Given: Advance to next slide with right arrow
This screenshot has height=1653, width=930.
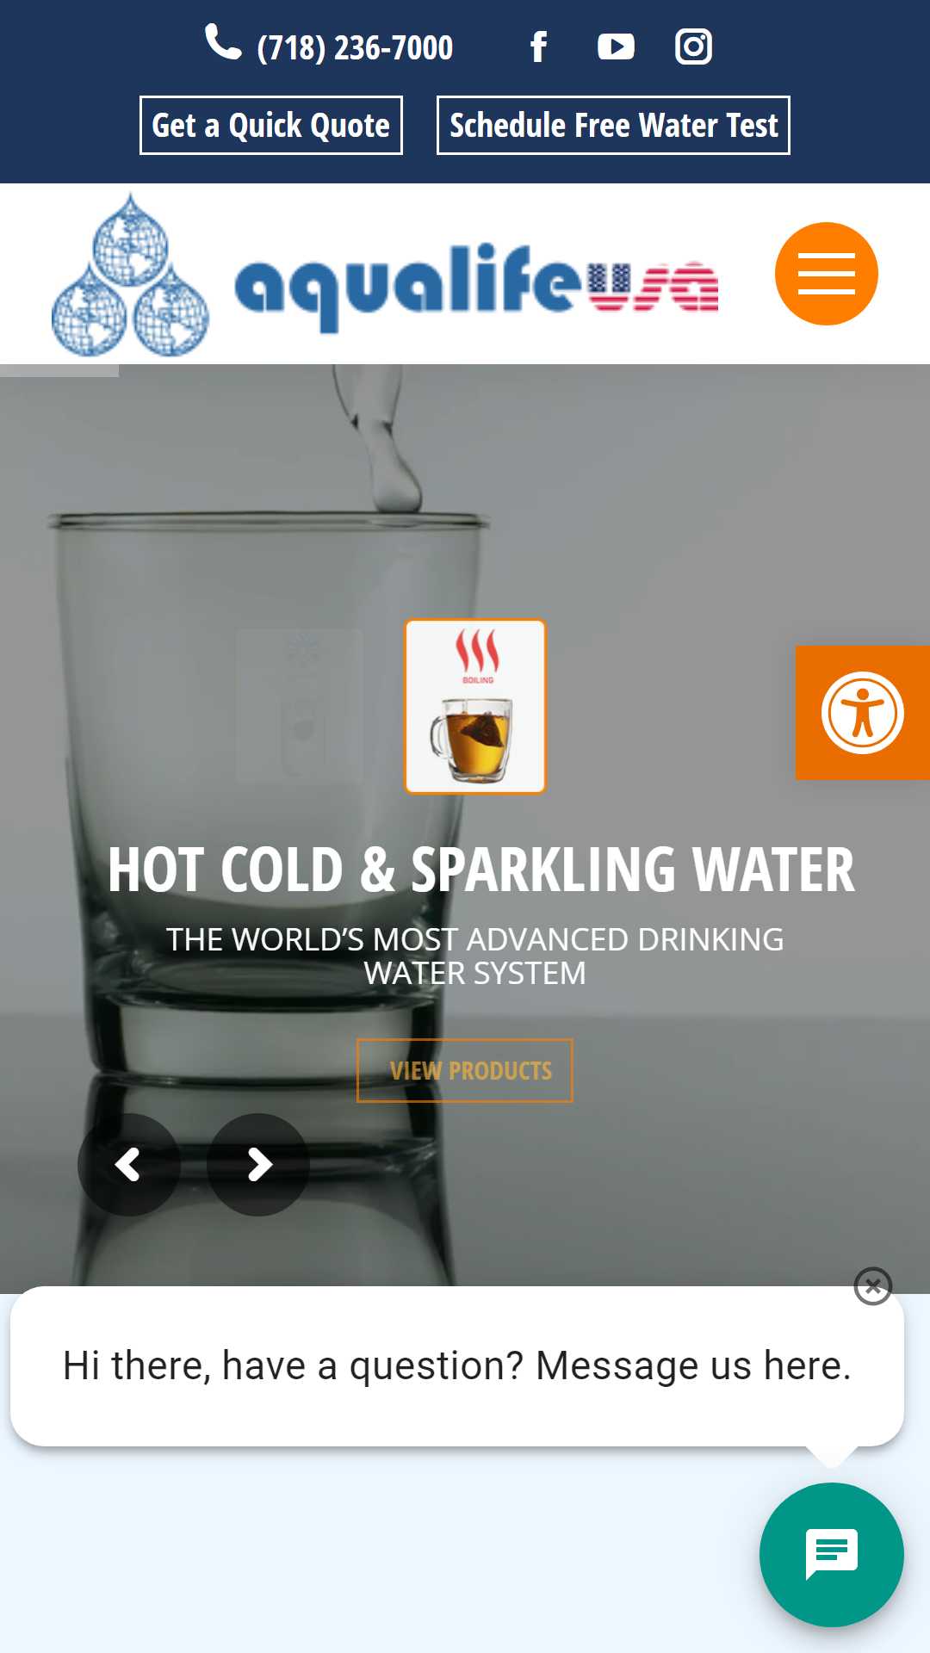Looking at the screenshot, I should click(258, 1165).
